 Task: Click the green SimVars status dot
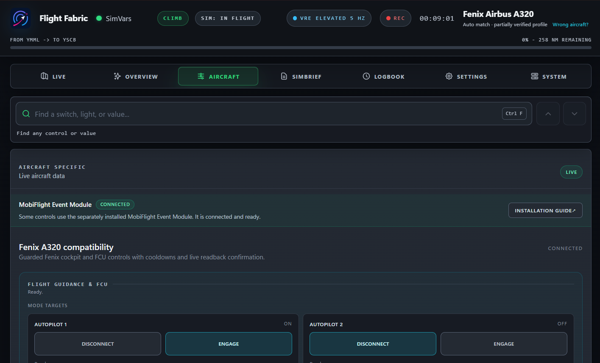coord(99,18)
